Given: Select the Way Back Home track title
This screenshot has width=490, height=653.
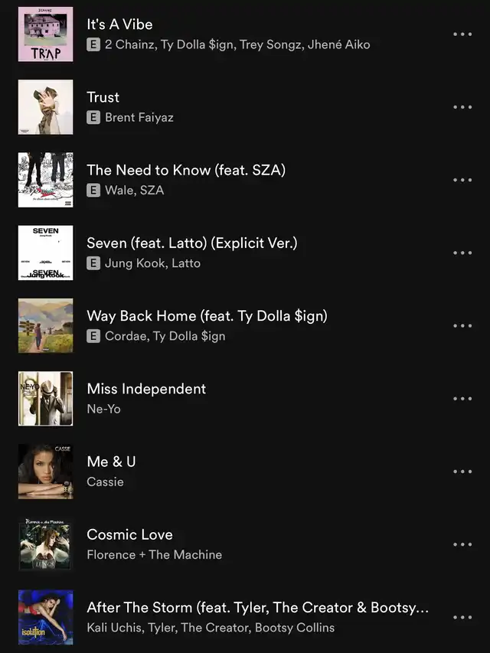Looking at the screenshot, I should pos(207,316).
